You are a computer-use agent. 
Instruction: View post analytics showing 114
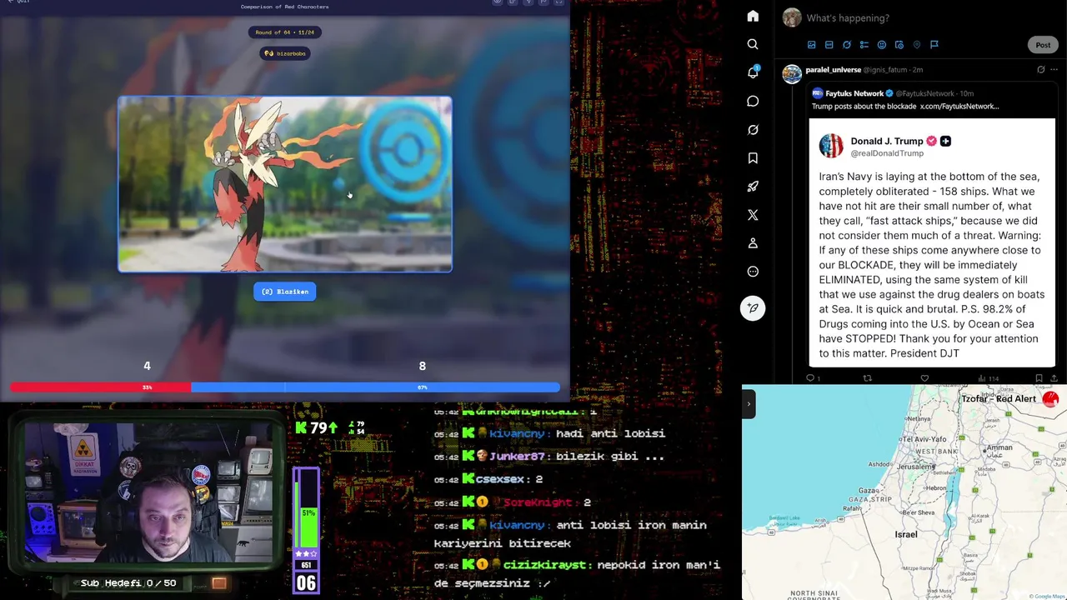click(x=988, y=378)
